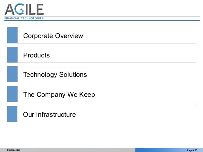Click the blue square beside Products
The width and height of the screenshot is (203, 152).
12,55
